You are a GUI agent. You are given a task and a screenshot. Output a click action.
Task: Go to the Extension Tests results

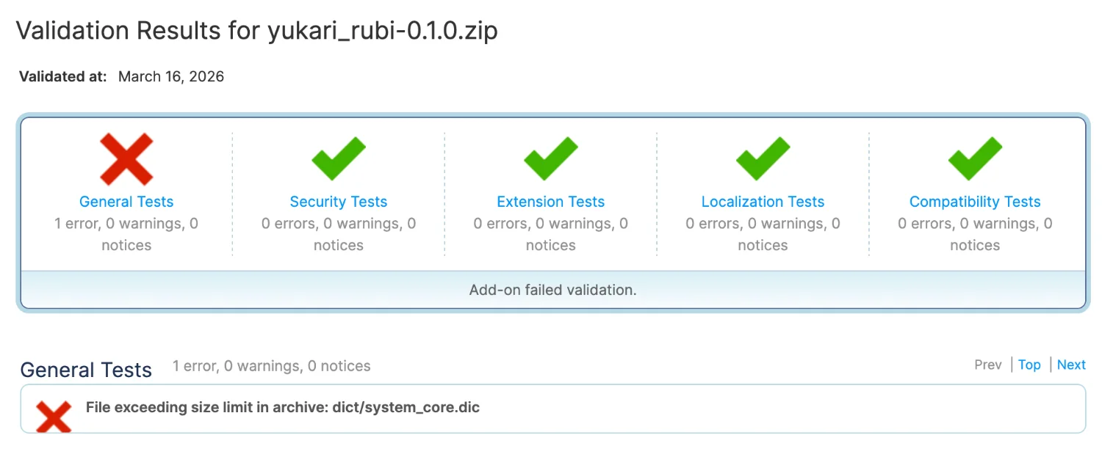[550, 202]
